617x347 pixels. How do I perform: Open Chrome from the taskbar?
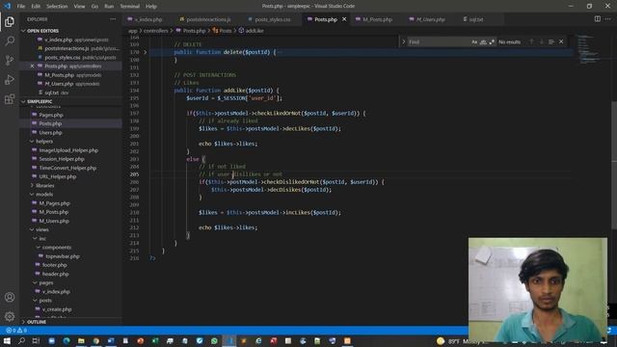[x=96, y=340]
